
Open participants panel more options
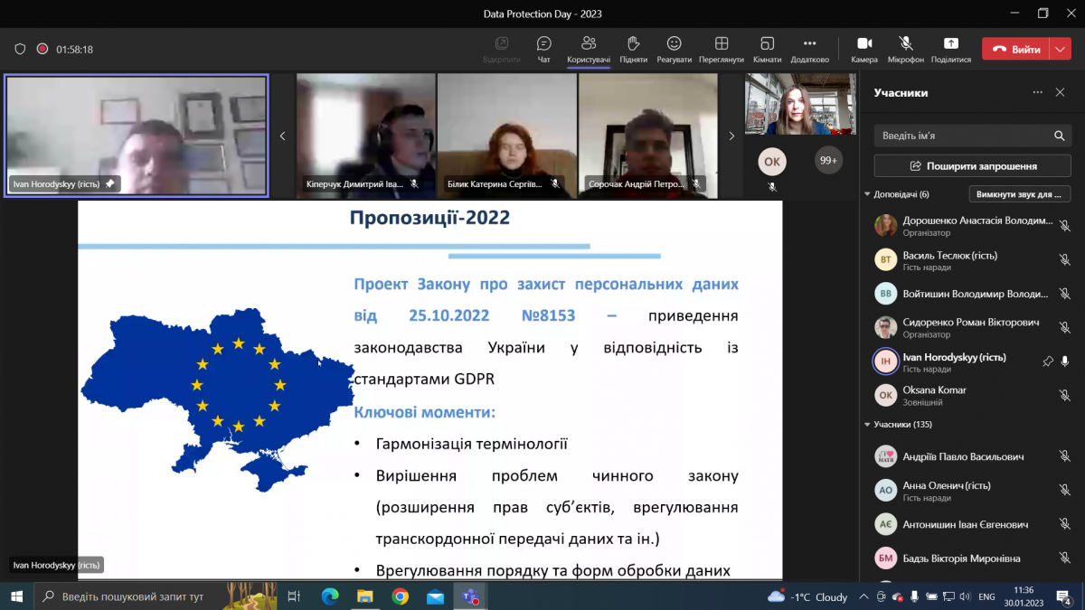click(1038, 92)
